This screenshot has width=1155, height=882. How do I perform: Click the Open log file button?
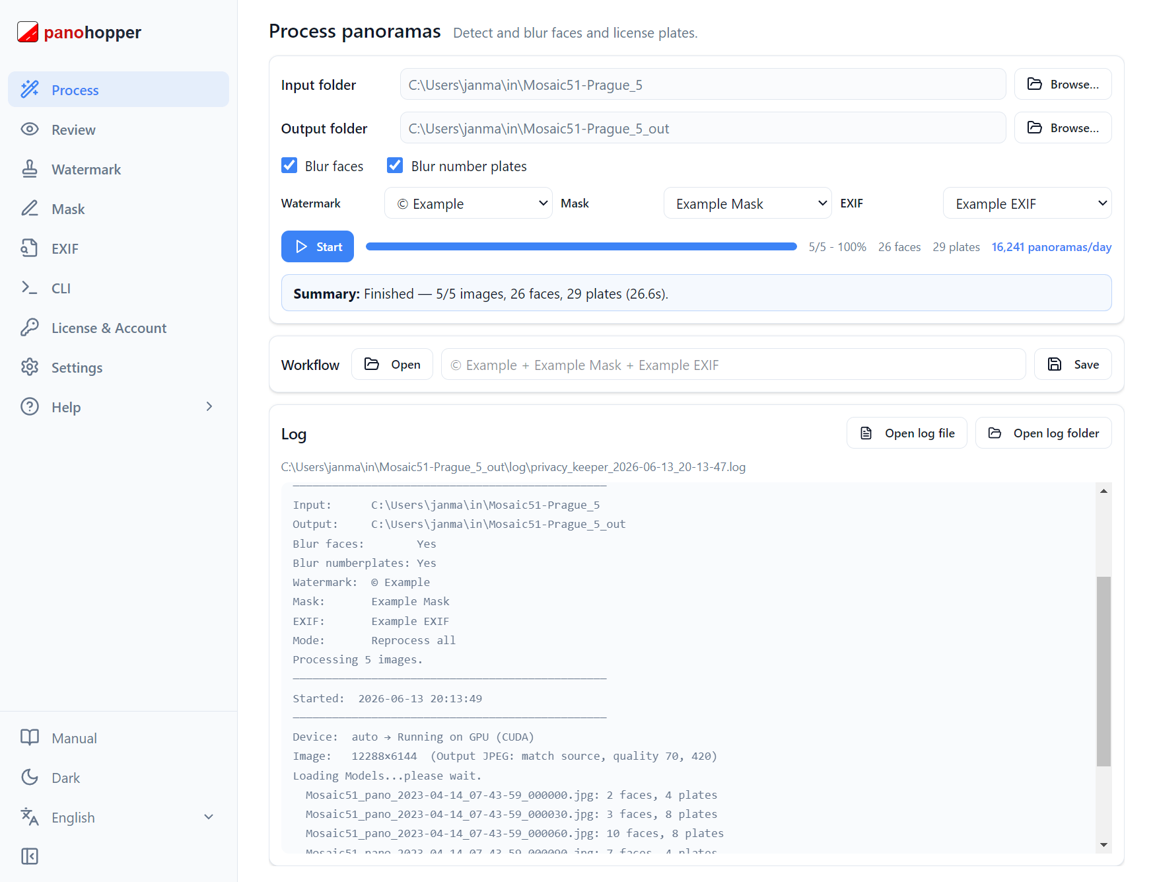tap(907, 433)
